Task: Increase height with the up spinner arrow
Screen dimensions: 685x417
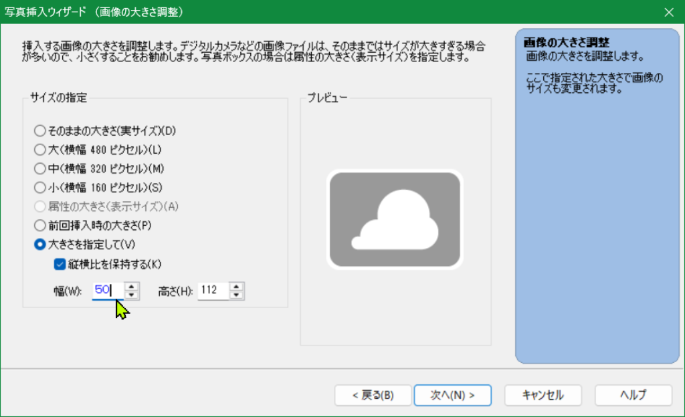Action: [237, 287]
